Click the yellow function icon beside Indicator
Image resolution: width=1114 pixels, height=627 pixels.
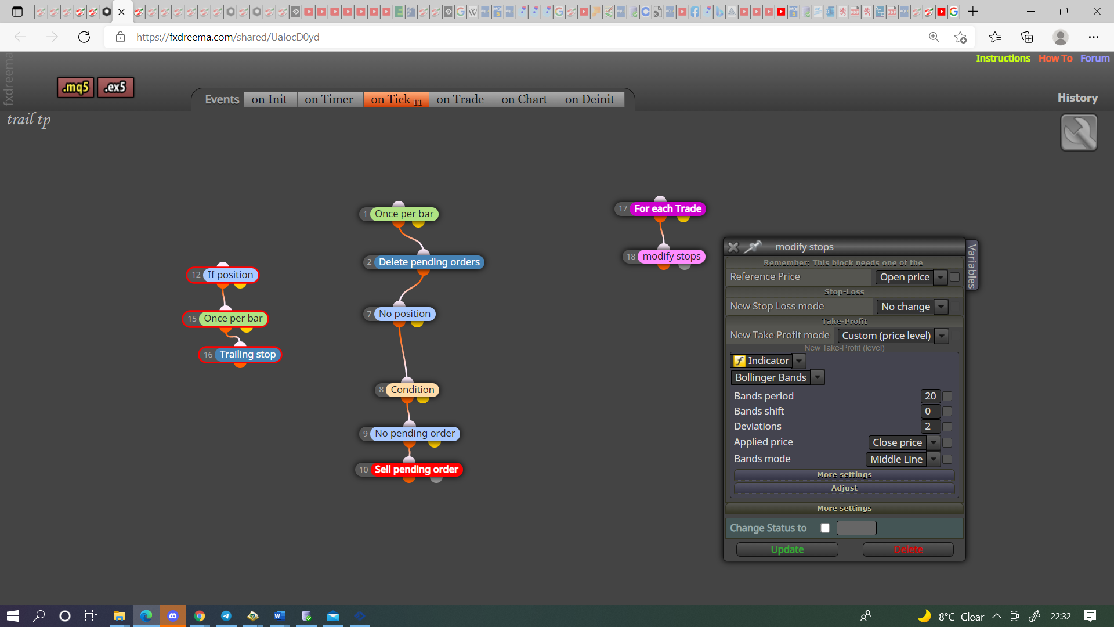point(739,361)
